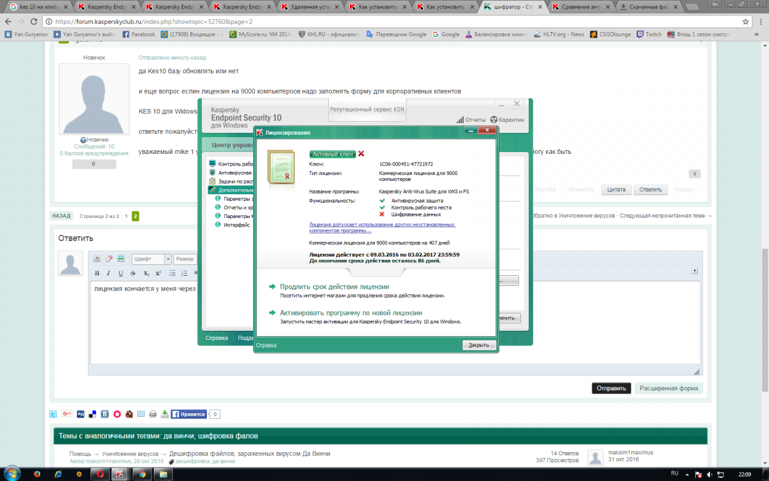Share via Google +1 icon

(x=67, y=414)
